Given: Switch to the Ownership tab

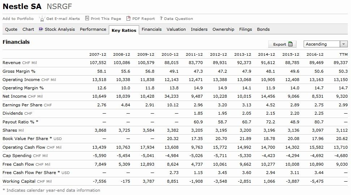Looking at the screenshot, I should [x=223, y=29].
